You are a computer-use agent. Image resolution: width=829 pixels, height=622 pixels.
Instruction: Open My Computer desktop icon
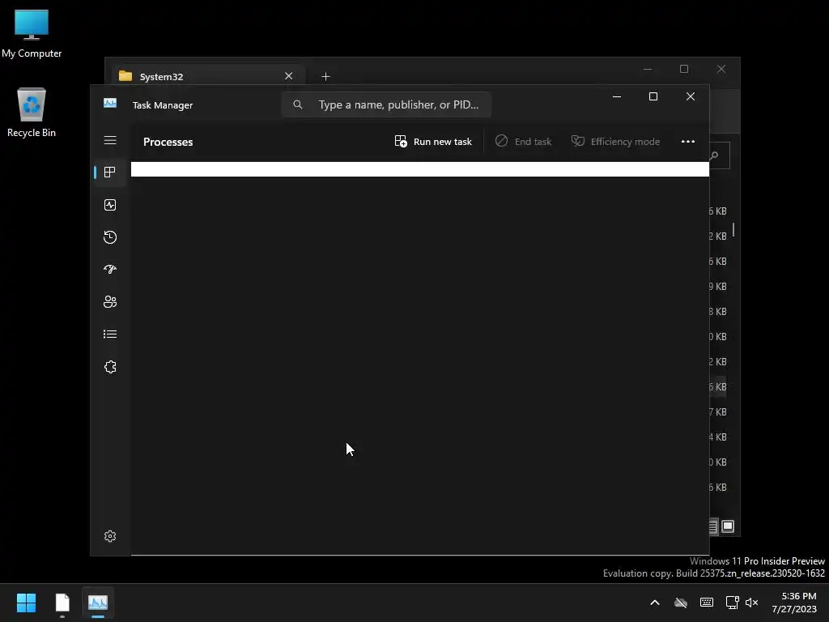(32, 33)
